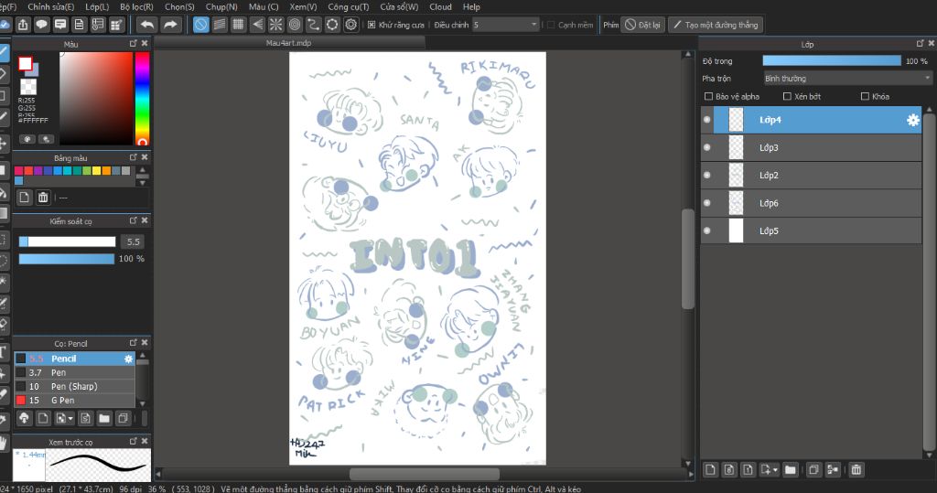This screenshot has width=937, height=493.
Task: Click the rainbow hue slider bar
Action: pos(142,99)
